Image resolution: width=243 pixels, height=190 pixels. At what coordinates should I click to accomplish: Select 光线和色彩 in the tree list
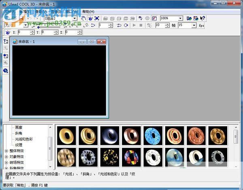(x=24, y=139)
